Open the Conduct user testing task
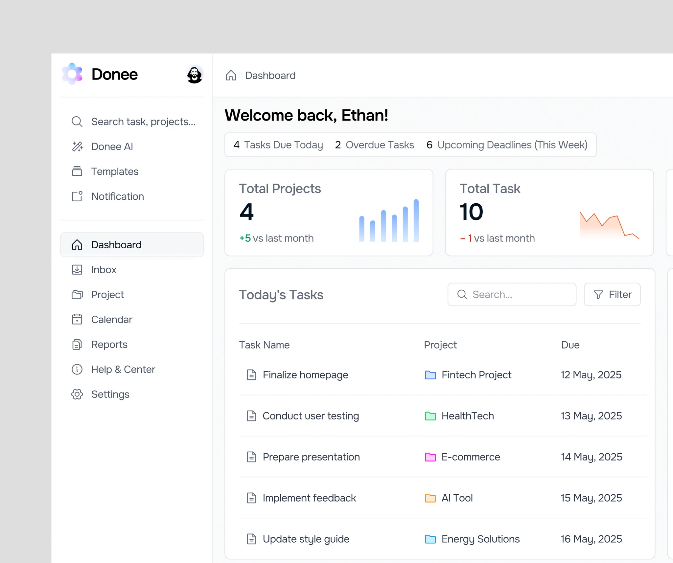 (x=311, y=416)
